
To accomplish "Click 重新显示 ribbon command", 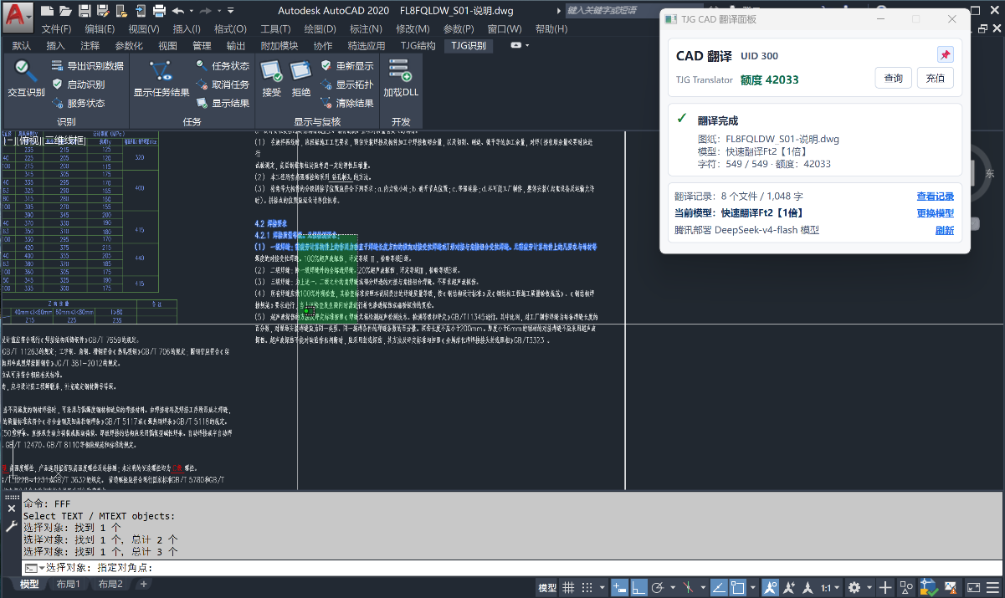I will tap(347, 65).
